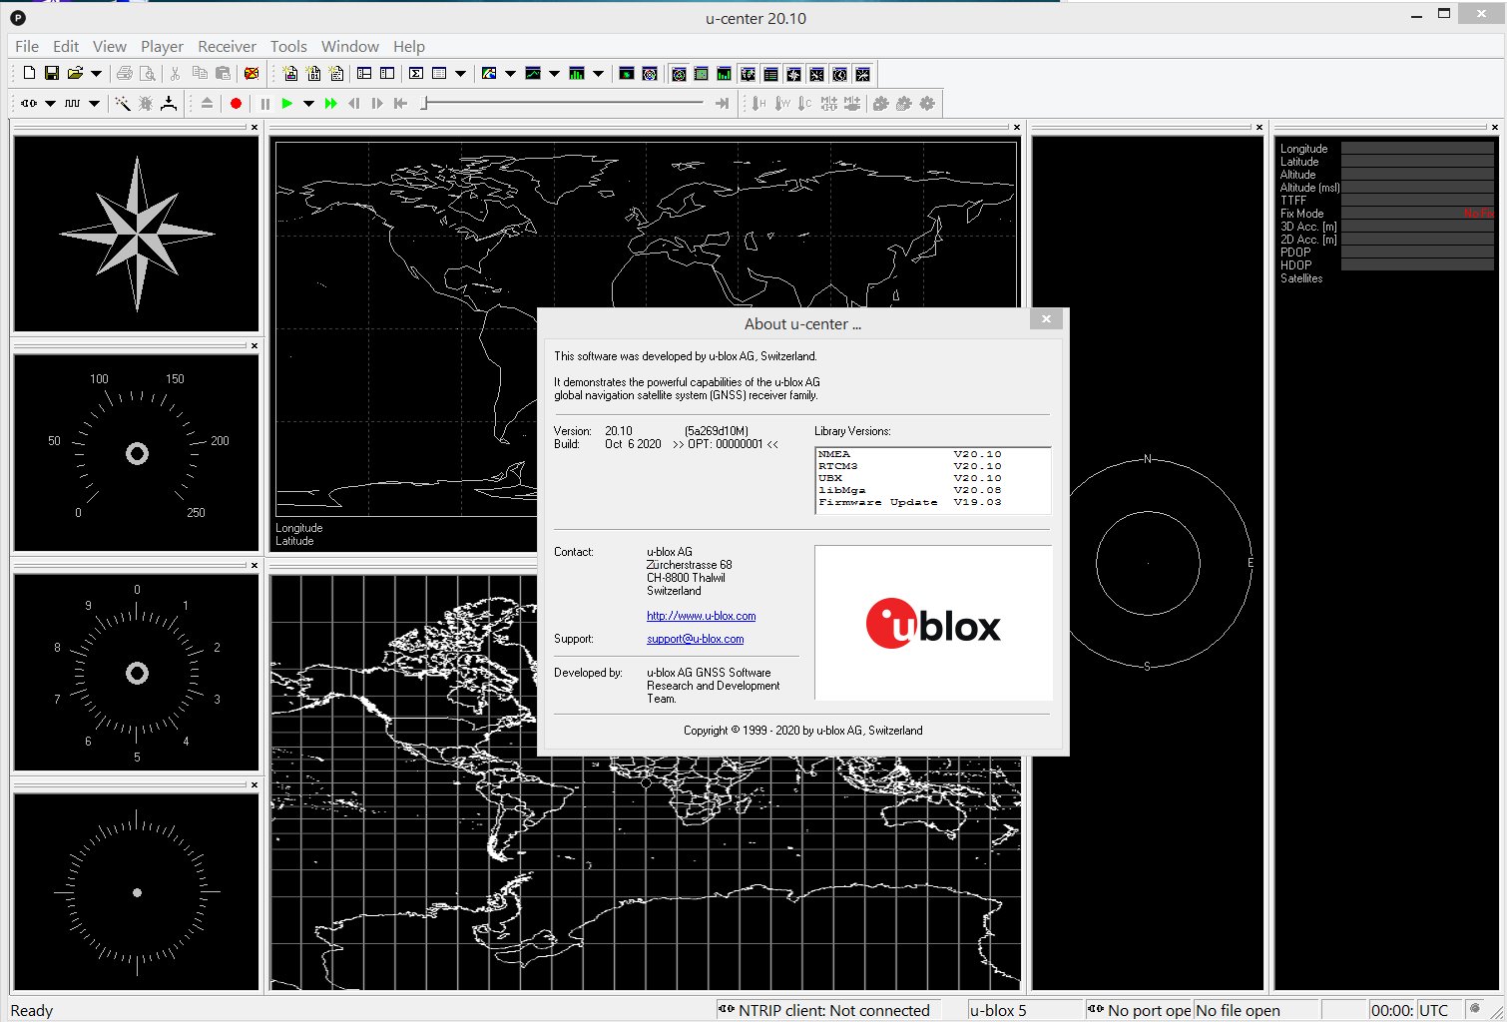The width and height of the screenshot is (1507, 1022).
Task: Select the libMga row in Library Versions
Action: pos(932,490)
